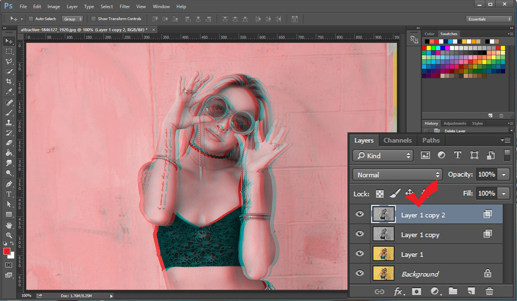Image resolution: width=517 pixels, height=301 pixels.
Task: Open the Kind filter dropdown
Action: pos(383,156)
